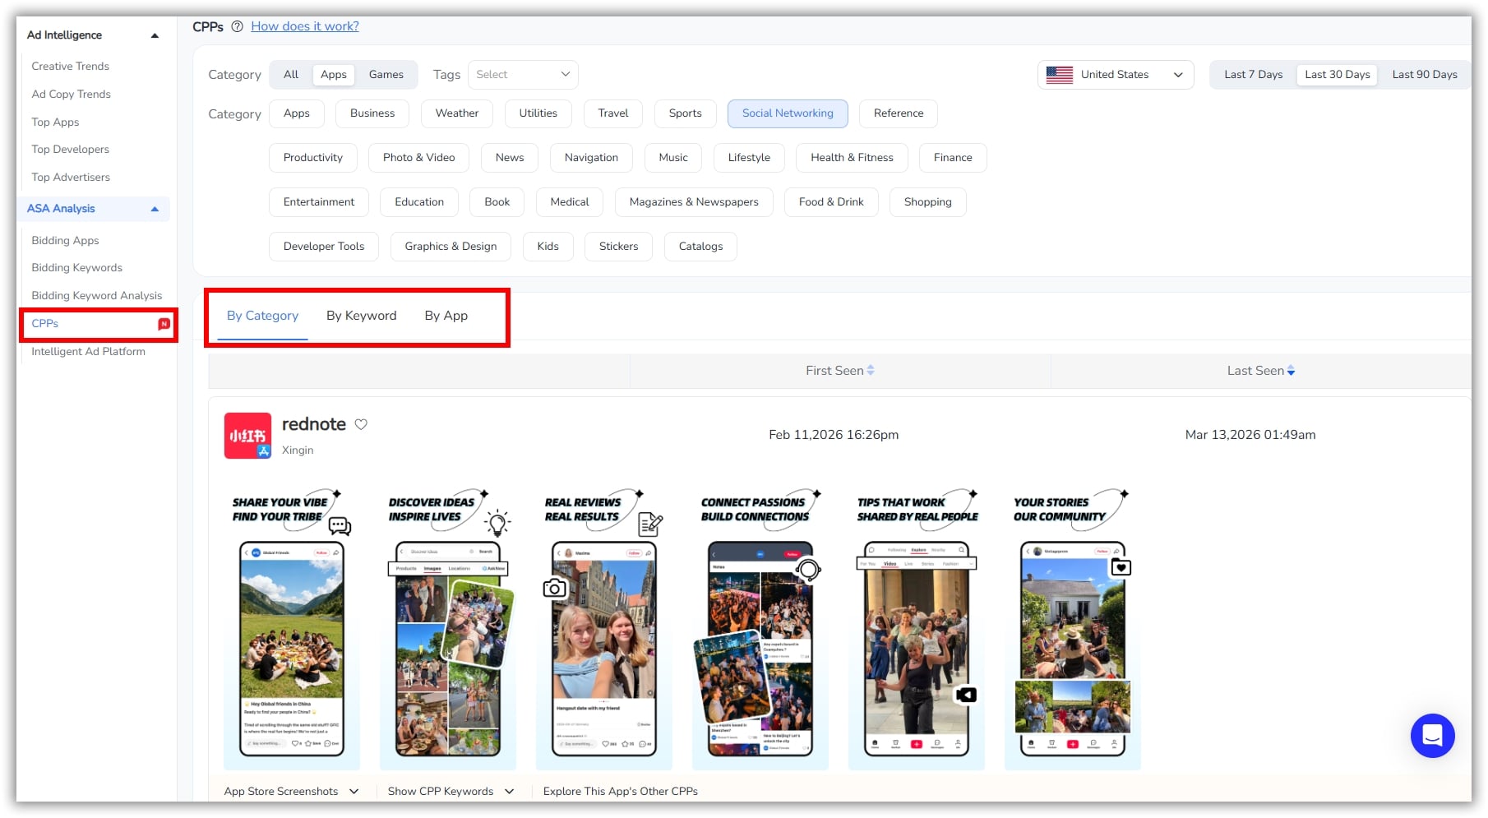
Task: Sort by Last Seen arrows
Action: (1291, 371)
